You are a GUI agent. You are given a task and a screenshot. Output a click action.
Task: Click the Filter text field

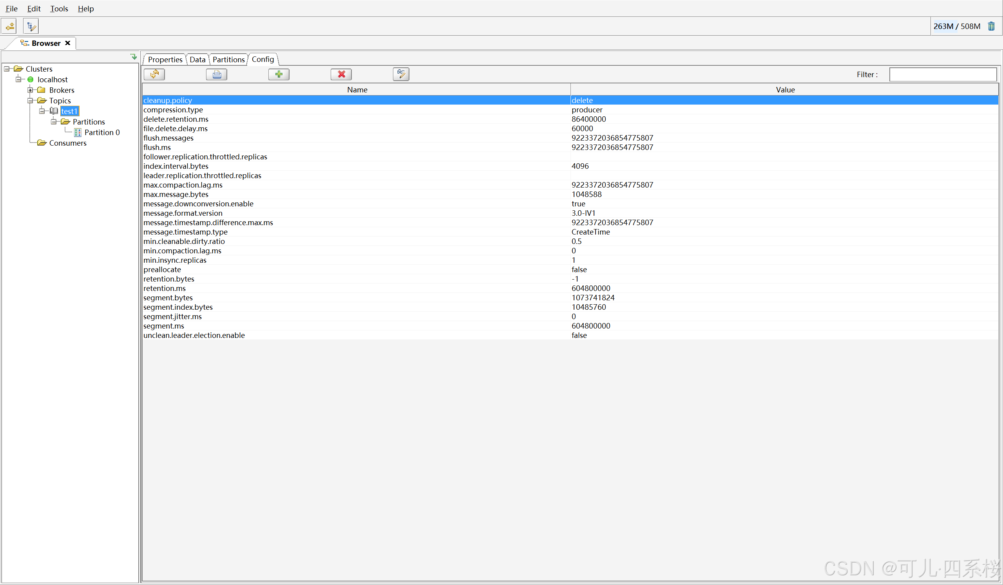(943, 75)
